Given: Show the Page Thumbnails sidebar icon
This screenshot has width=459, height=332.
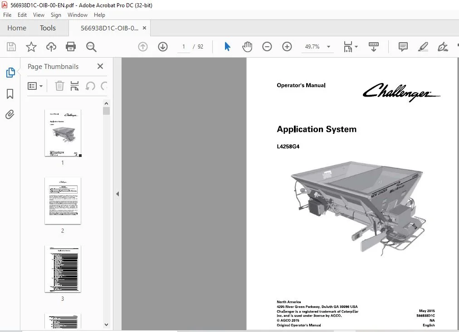Looking at the screenshot, I should [x=10, y=73].
